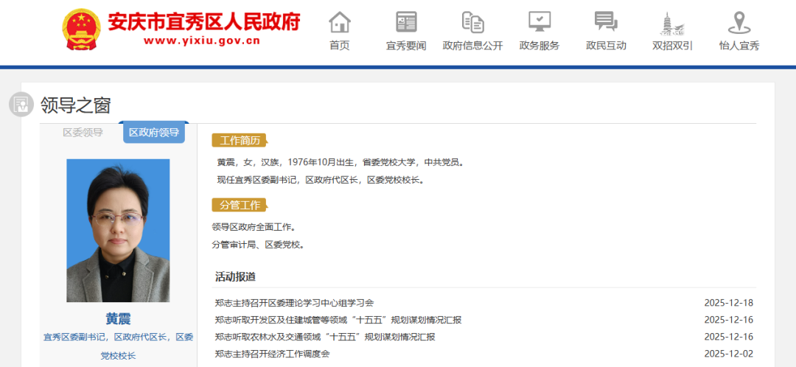Click the 活动报道 heading

coord(236,277)
